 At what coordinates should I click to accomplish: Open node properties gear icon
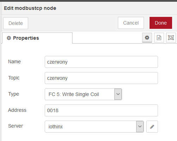coord(147,38)
